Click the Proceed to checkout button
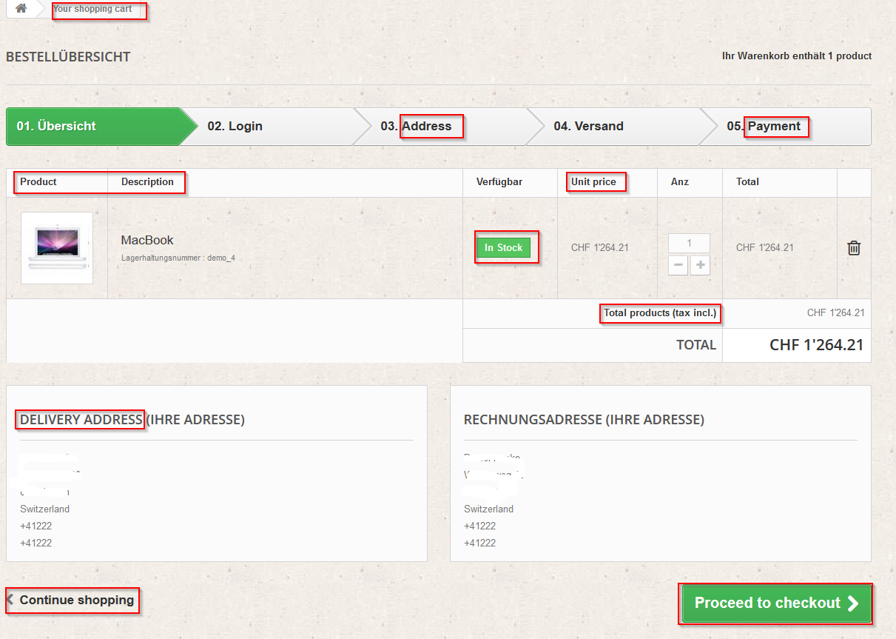Image resolution: width=896 pixels, height=639 pixels. click(775, 603)
